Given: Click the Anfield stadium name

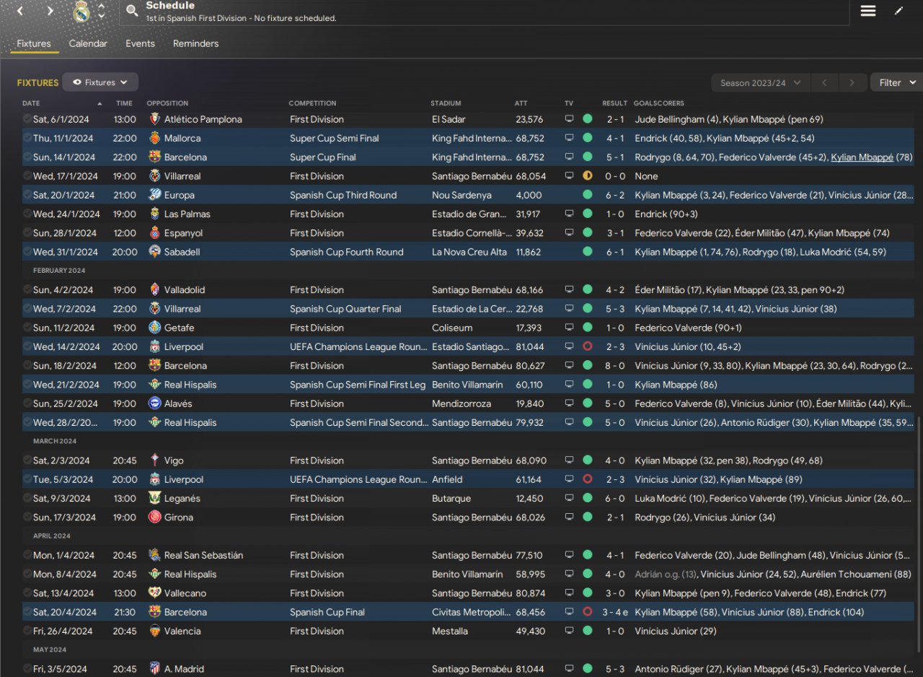Looking at the screenshot, I should click(448, 479).
